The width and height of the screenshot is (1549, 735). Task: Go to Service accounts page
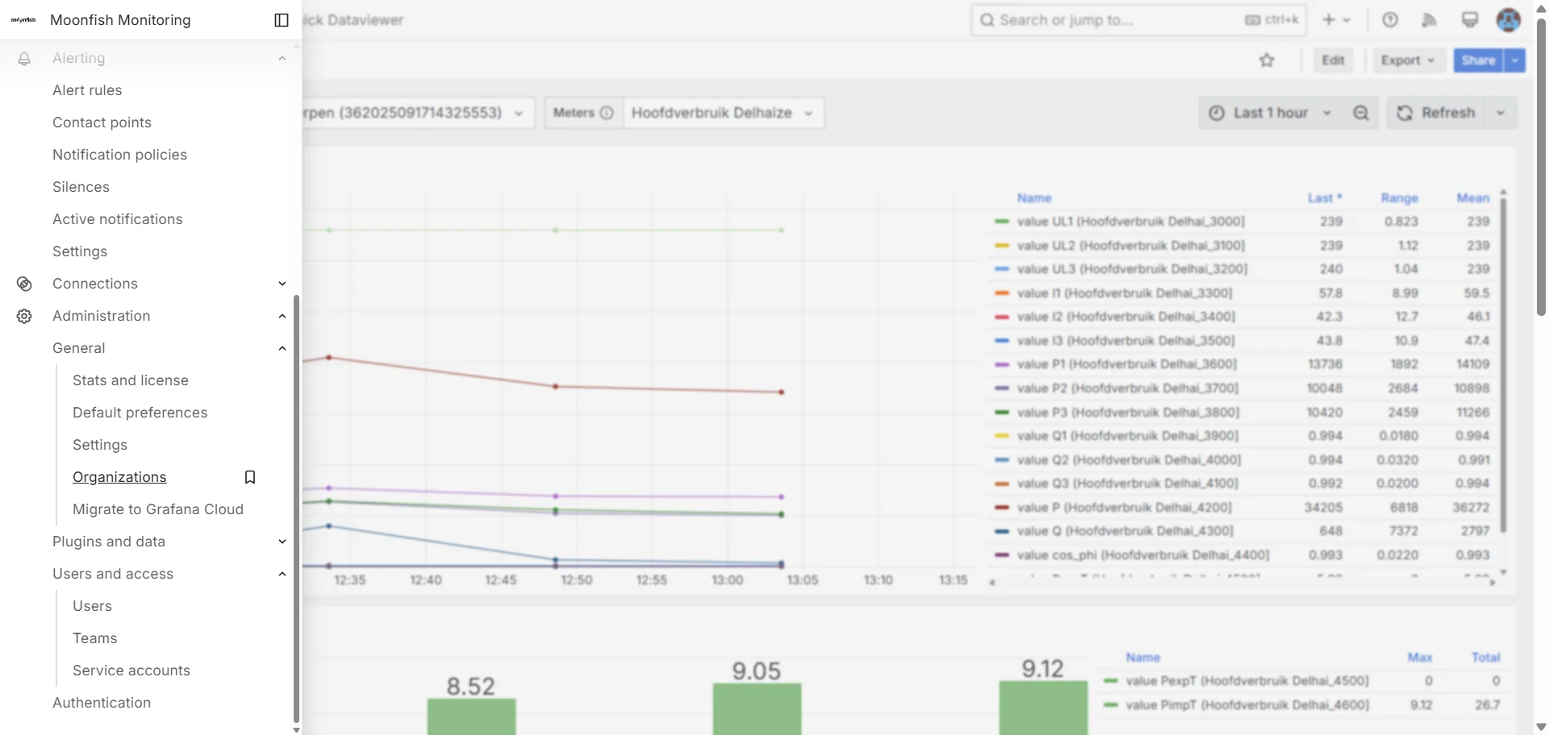(x=132, y=671)
